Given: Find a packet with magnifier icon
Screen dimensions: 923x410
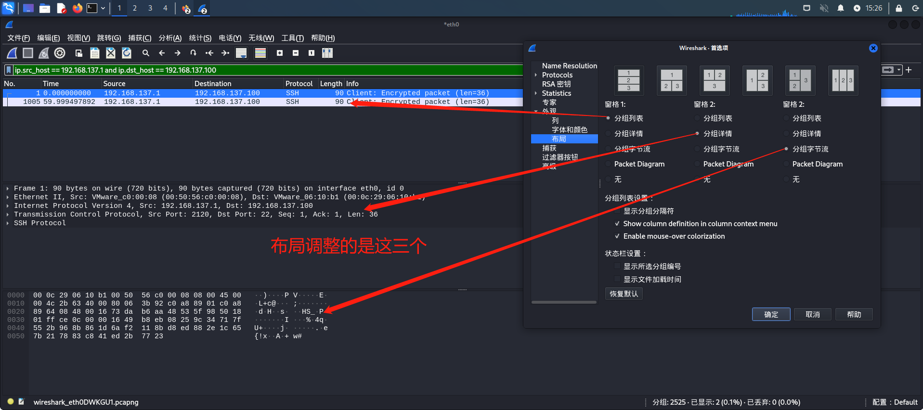Looking at the screenshot, I should point(146,53).
